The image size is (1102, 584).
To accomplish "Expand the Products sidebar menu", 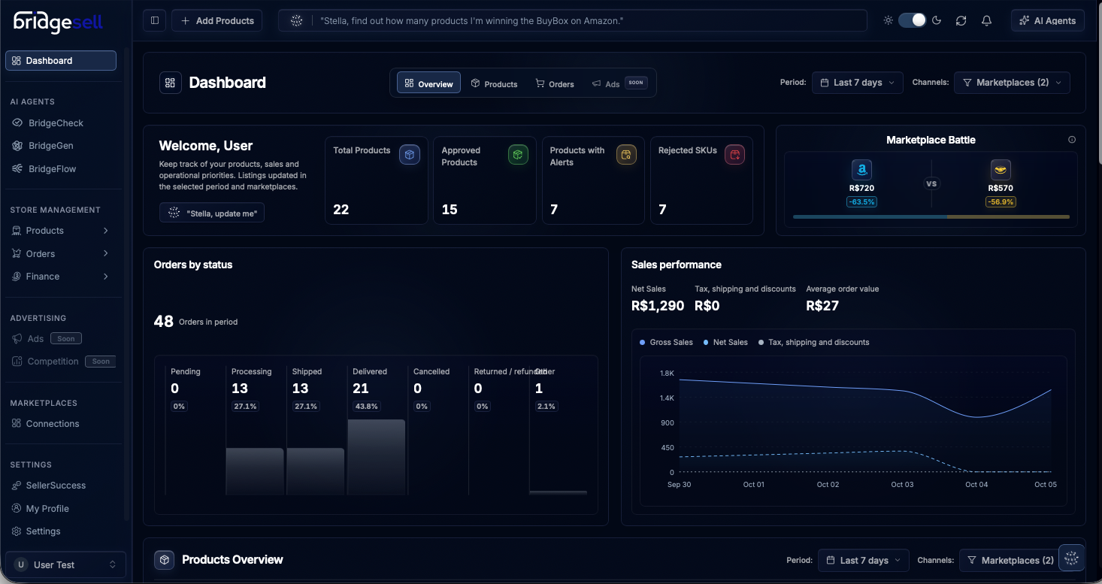I will (x=61, y=231).
